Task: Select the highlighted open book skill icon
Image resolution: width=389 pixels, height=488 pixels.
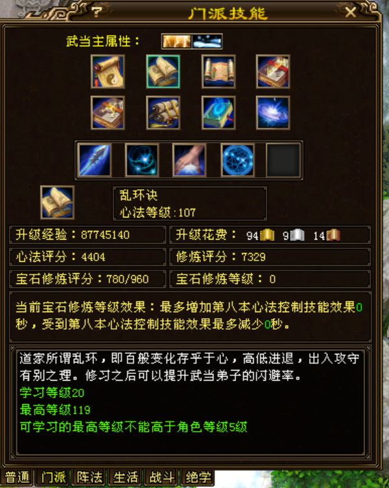Action: point(163,71)
